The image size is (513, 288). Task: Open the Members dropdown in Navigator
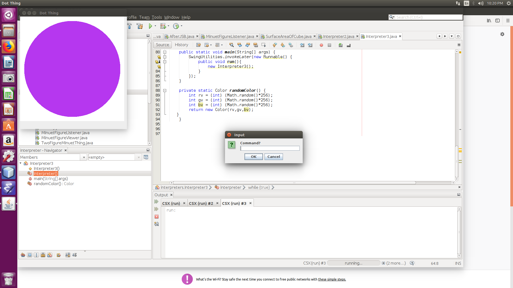84,157
